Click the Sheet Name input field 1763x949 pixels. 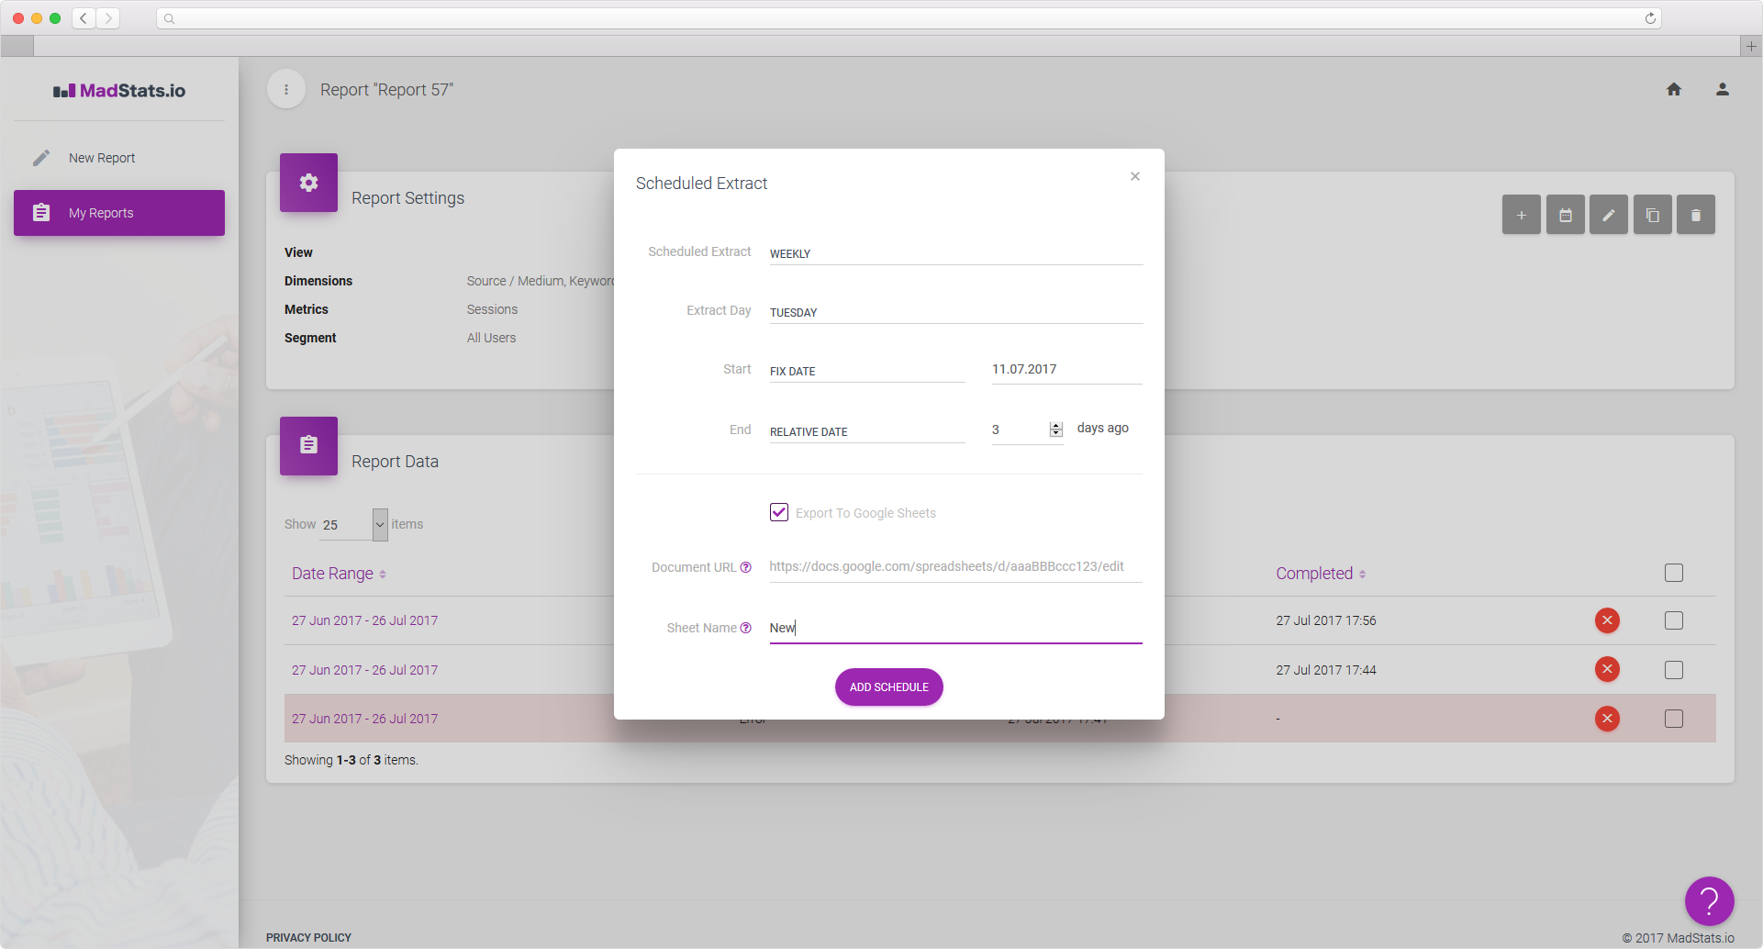(955, 628)
